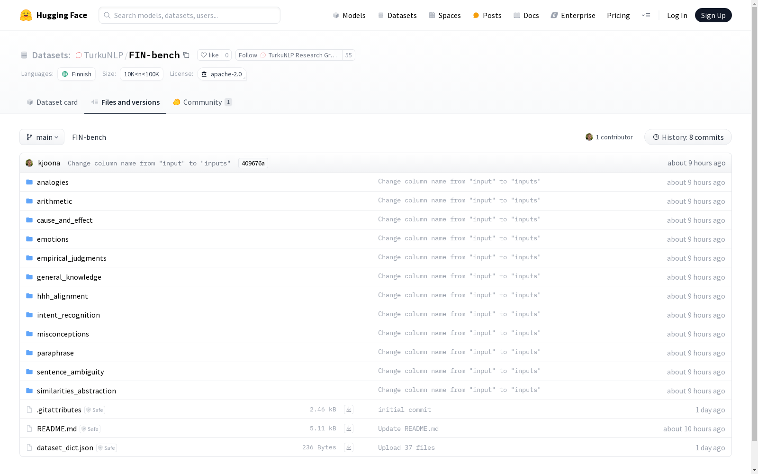Open the arithmetic folder

[x=54, y=201]
